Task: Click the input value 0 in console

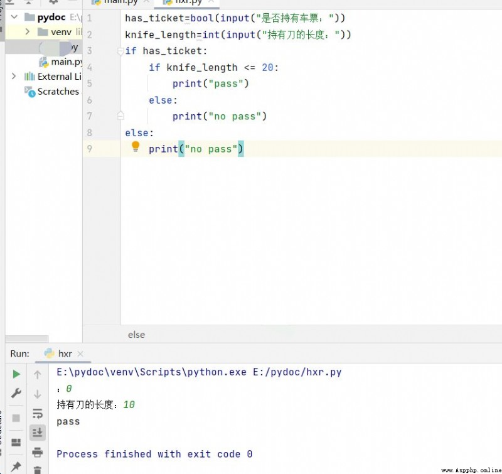Action: tap(69, 389)
